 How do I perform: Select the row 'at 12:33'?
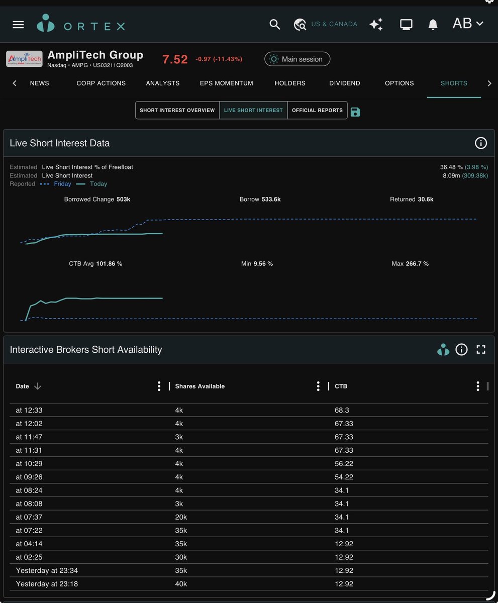249,410
